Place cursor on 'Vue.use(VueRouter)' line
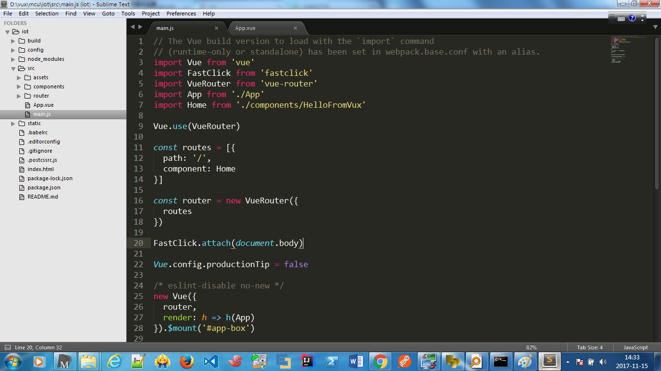The image size is (661, 371). (x=196, y=126)
